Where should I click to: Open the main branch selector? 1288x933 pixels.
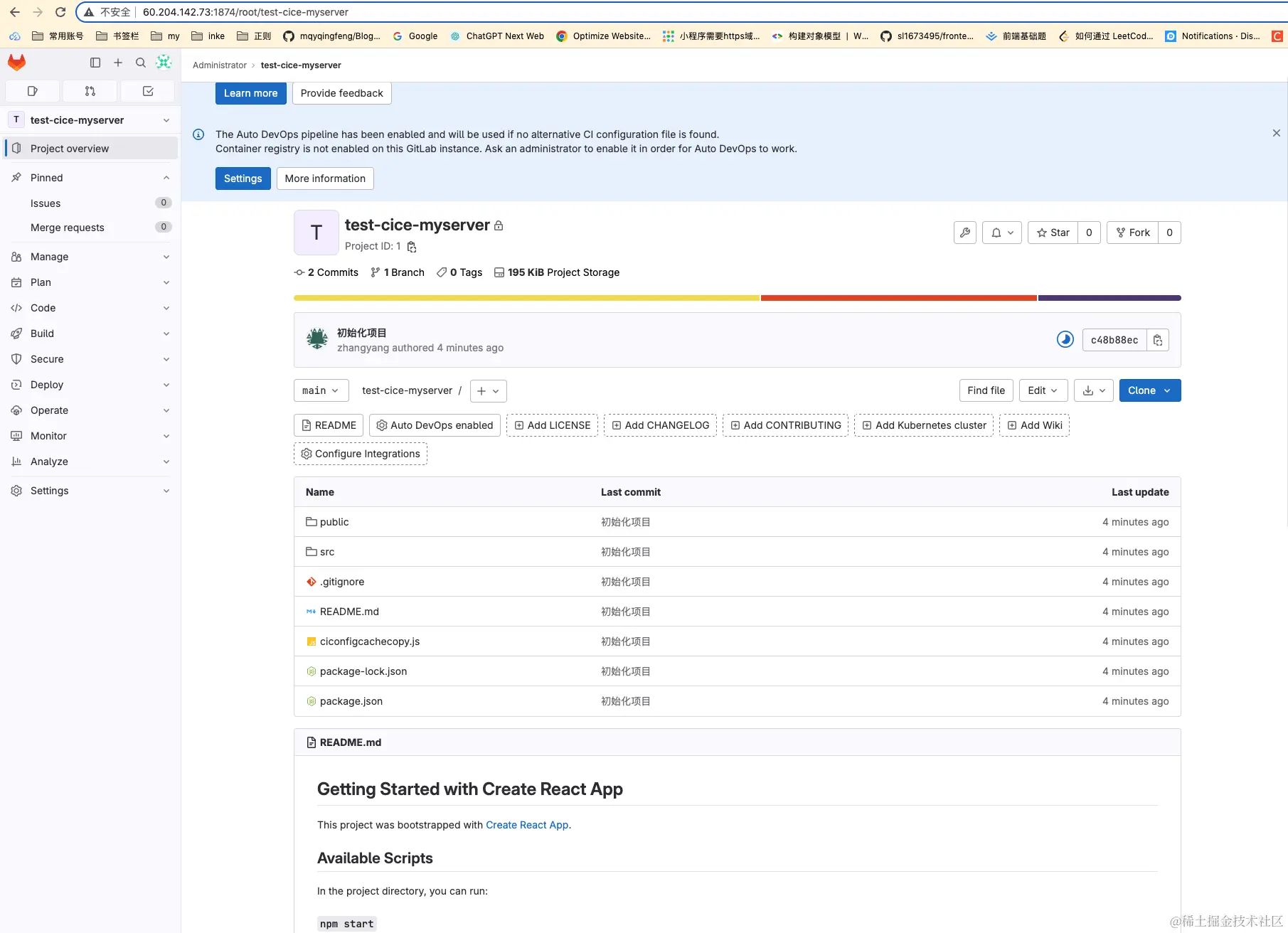coord(321,390)
